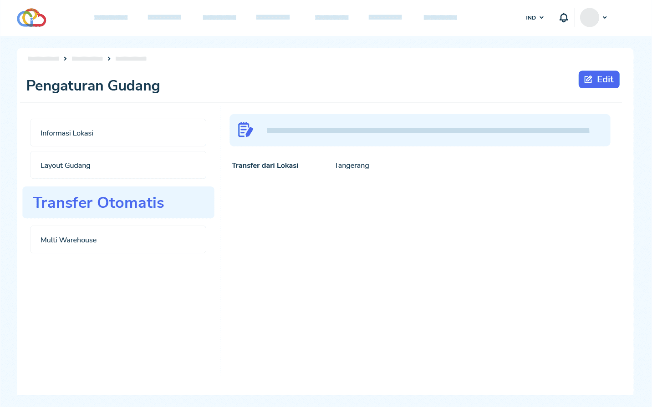Open the IND language dropdown
The width and height of the screenshot is (652, 407).
pyautogui.click(x=535, y=18)
